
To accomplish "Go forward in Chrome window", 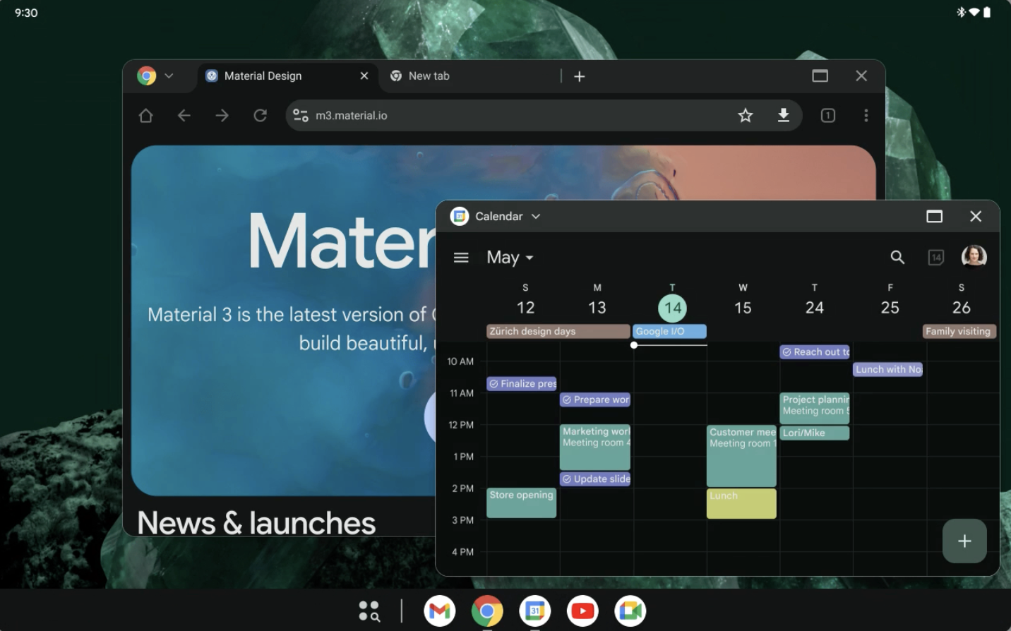I will click(x=222, y=115).
